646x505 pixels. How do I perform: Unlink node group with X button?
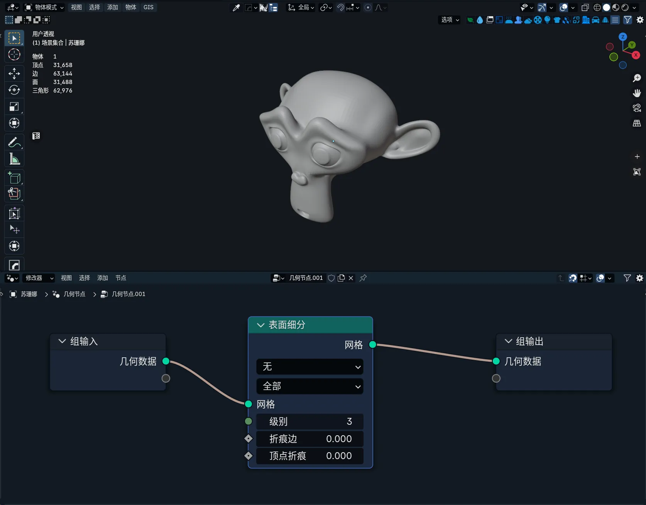pyautogui.click(x=351, y=278)
